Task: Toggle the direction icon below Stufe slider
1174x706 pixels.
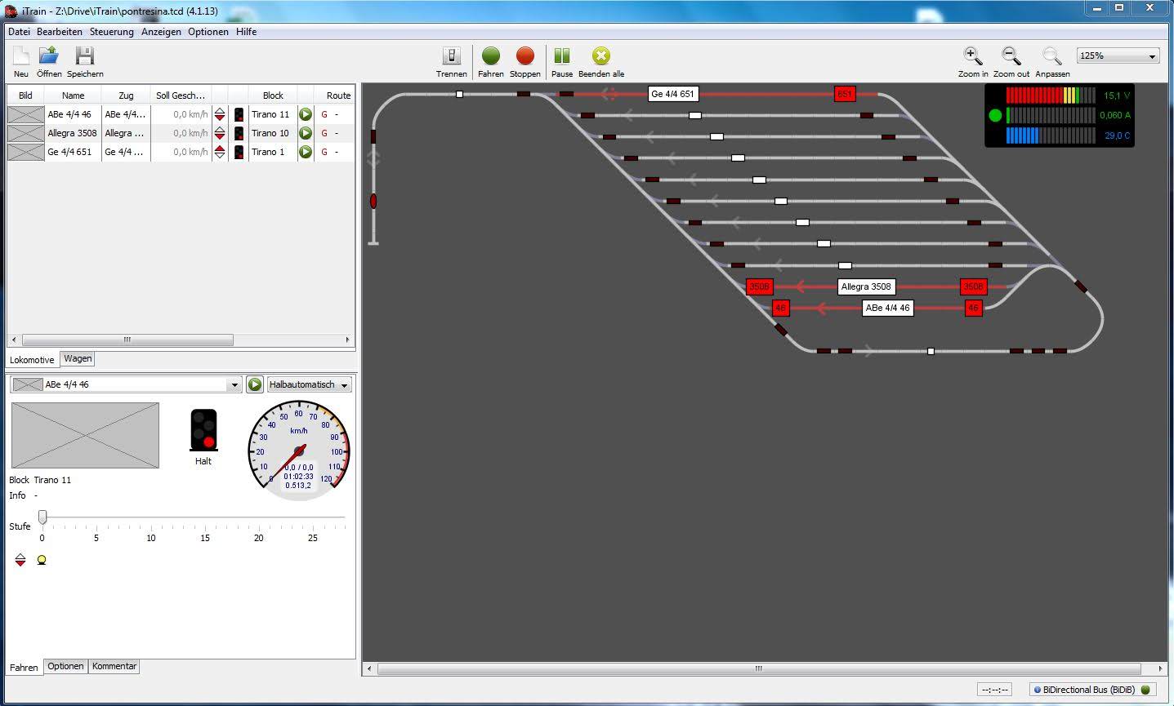Action: [x=20, y=560]
